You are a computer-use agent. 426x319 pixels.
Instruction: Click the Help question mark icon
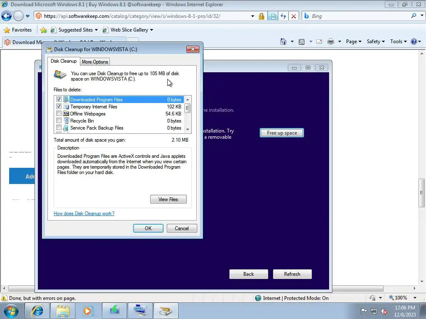(x=414, y=42)
